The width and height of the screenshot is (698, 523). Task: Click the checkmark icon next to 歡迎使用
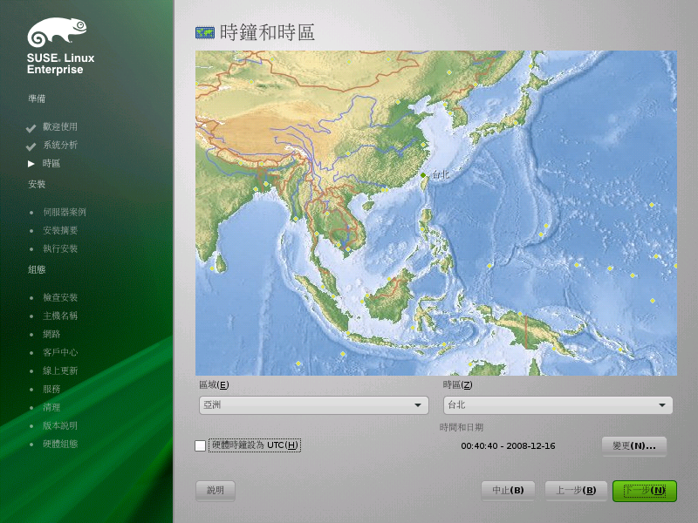pyautogui.click(x=31, y=128)
